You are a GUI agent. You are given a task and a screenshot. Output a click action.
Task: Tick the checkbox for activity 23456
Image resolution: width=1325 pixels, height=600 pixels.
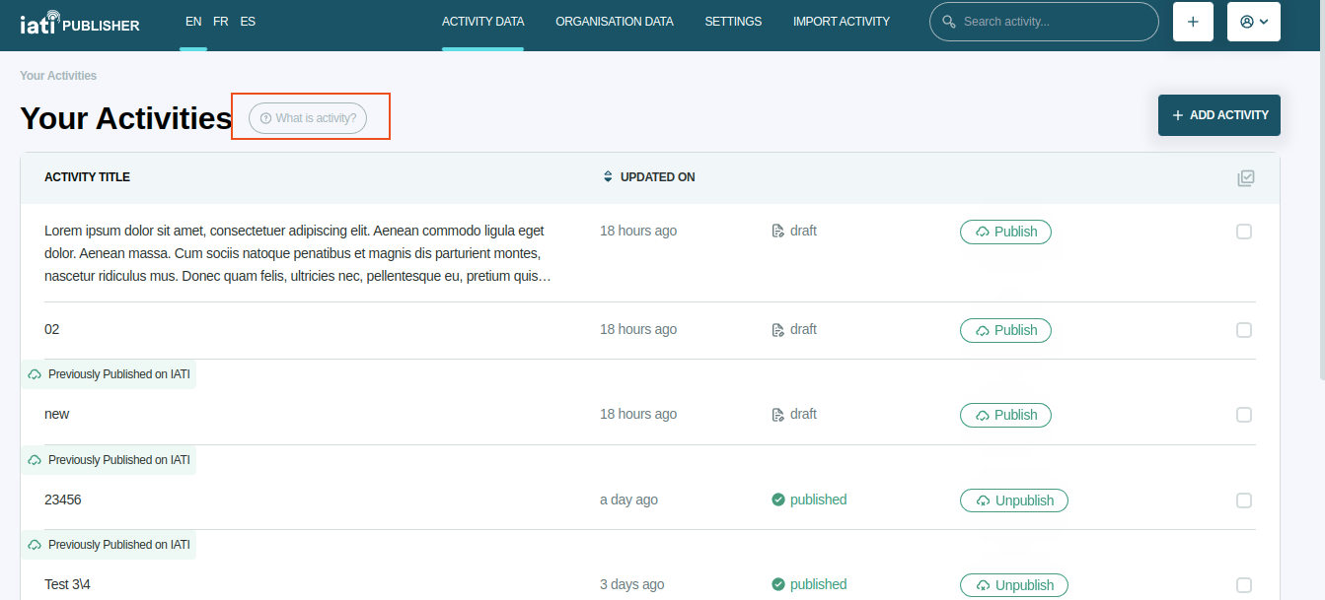click(1244, 500)
